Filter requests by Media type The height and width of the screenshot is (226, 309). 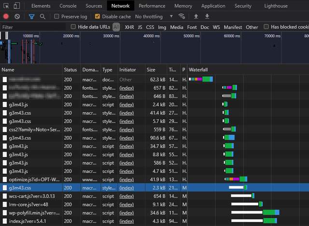pyautogui.click(x=177, y=27)
